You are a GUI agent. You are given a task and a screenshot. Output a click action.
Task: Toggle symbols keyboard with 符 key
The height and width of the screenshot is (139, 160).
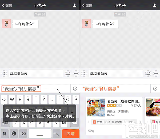pyautogui.click(x=4, y=133)
